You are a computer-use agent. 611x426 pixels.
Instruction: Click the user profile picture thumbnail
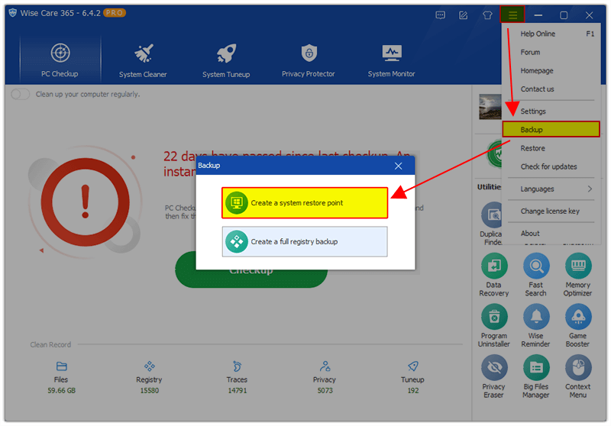490,107
